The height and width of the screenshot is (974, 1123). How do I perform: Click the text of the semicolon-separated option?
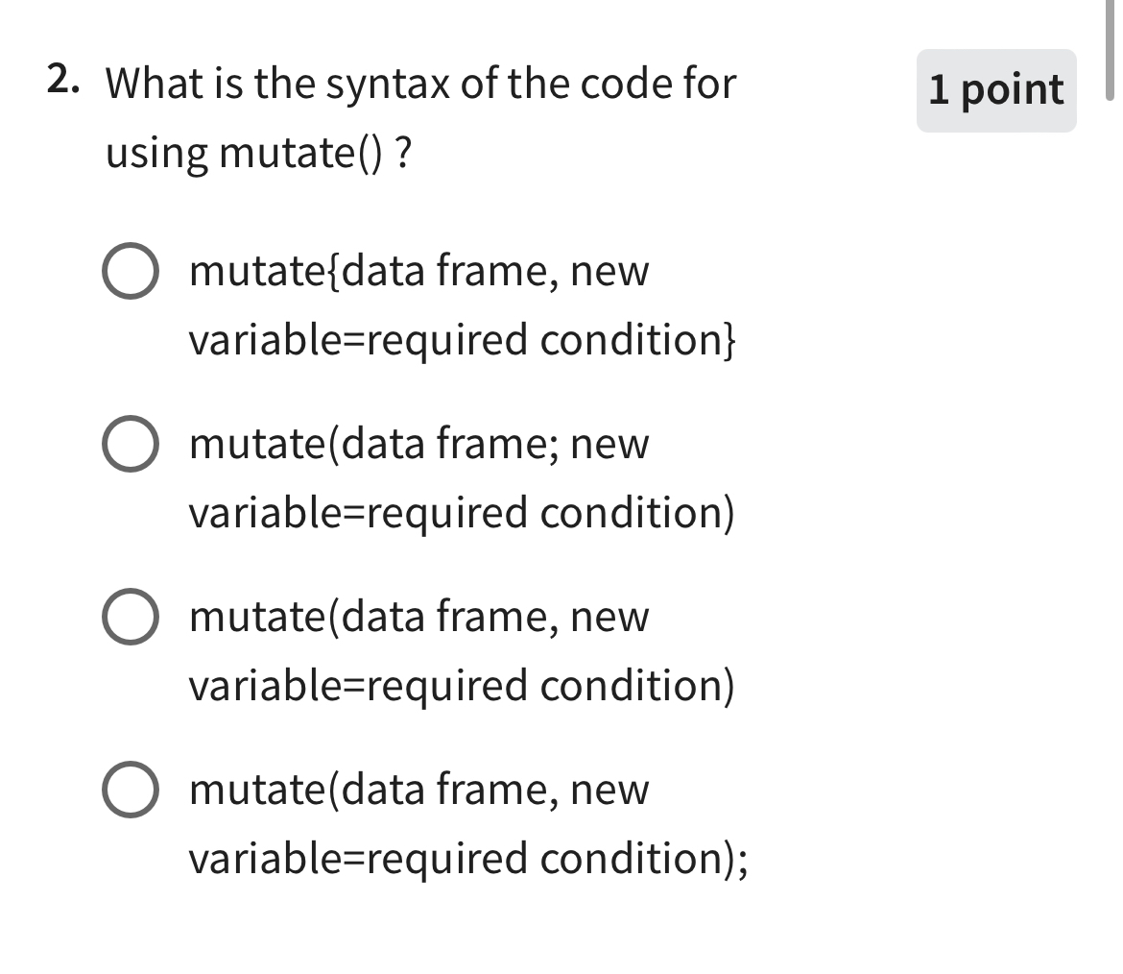point(461,477)
